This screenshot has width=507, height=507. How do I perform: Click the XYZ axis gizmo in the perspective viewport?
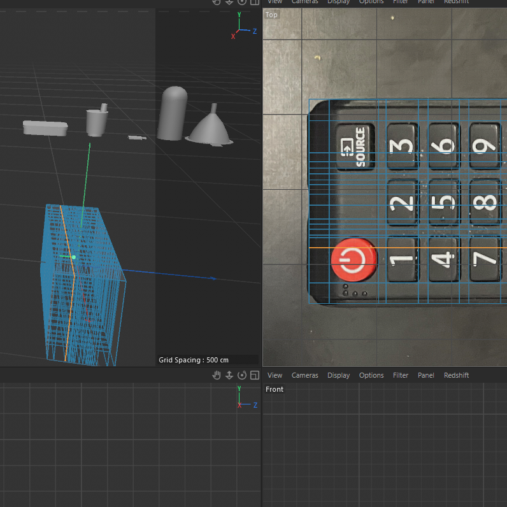tap(243, 26)
